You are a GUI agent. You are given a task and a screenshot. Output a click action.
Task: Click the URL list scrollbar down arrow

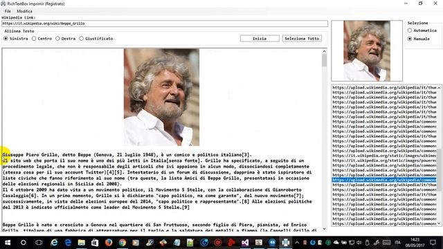(439, 223)
